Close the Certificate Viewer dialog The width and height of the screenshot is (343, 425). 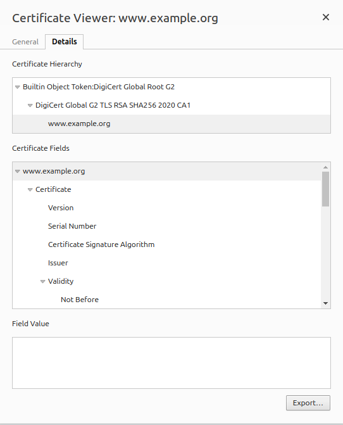[326, 17]
